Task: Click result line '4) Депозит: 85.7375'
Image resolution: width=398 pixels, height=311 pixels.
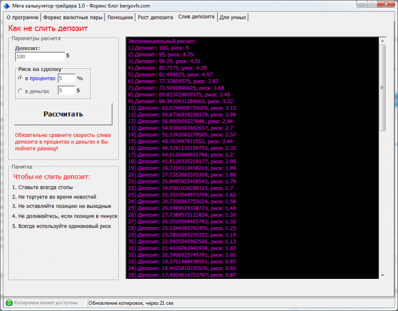Action: coord(167,68)
